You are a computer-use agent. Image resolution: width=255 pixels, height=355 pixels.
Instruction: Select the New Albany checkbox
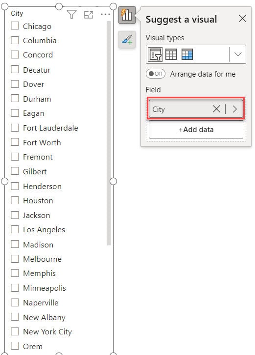(15, 317)
